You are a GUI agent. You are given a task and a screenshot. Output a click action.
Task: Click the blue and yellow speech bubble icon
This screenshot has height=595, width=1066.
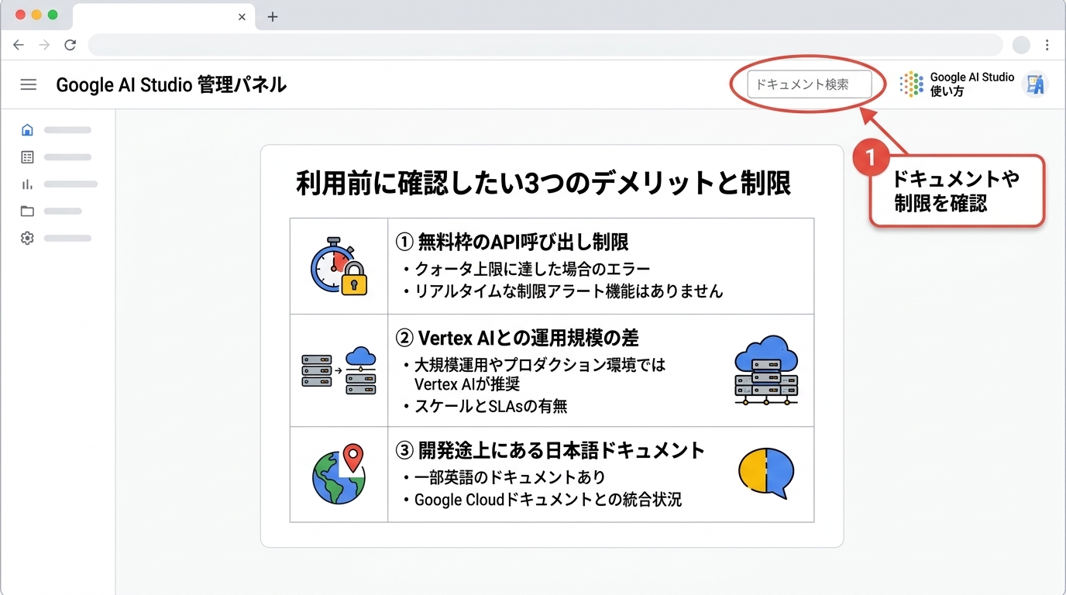click(x=766, y=473)
